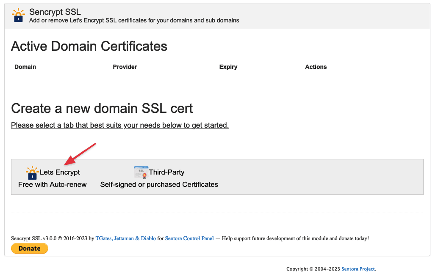Click the Expiry column header
438x279 pixels.
click(x=228, y=67)
